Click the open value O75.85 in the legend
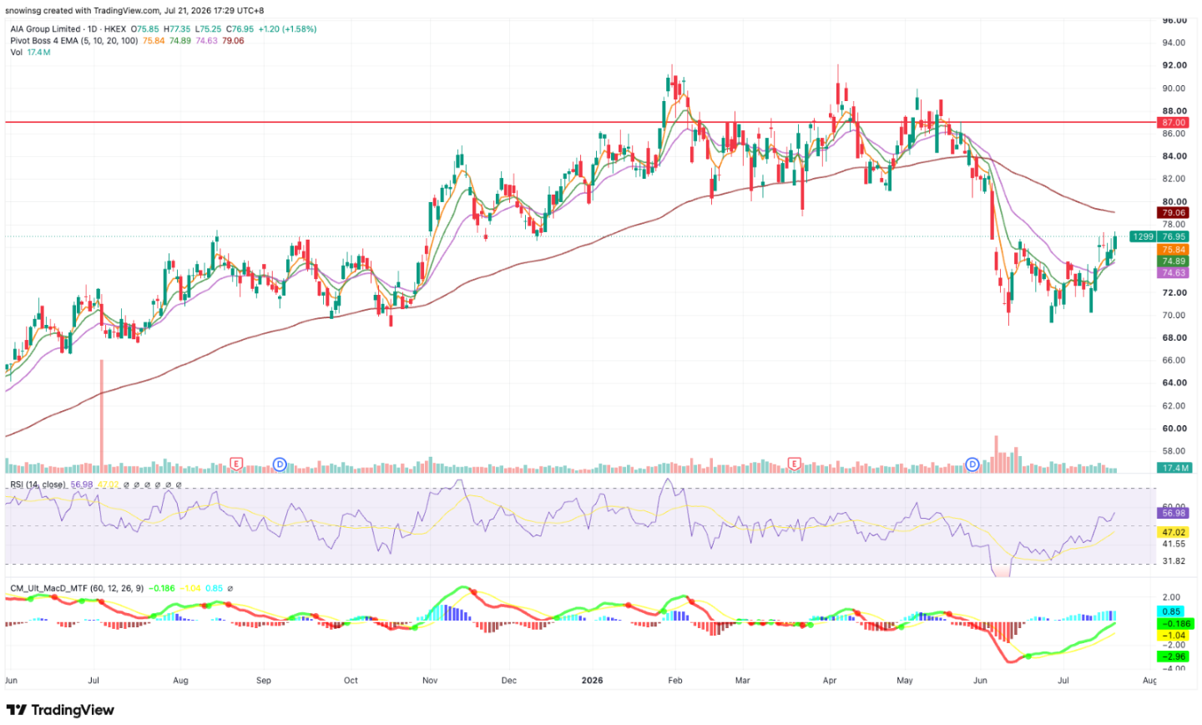The height and width of the screenshot is (725, 1202). (x=144, y=29)
